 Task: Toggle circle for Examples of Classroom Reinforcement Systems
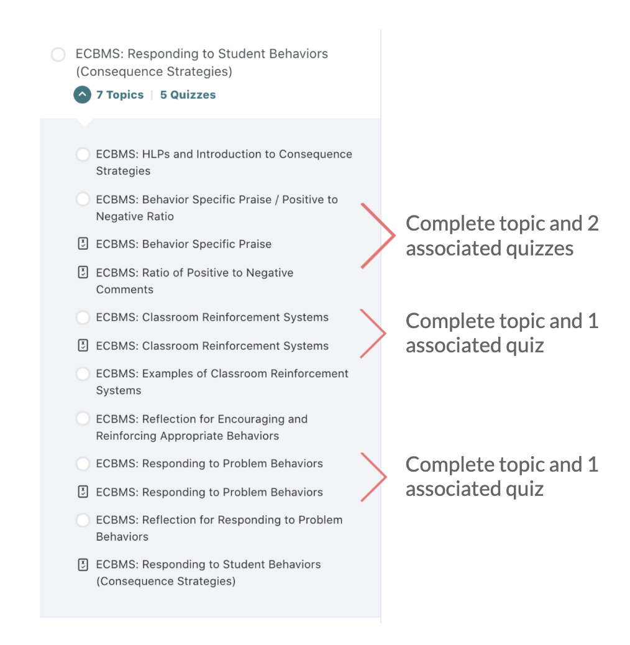tap(83, 374)
